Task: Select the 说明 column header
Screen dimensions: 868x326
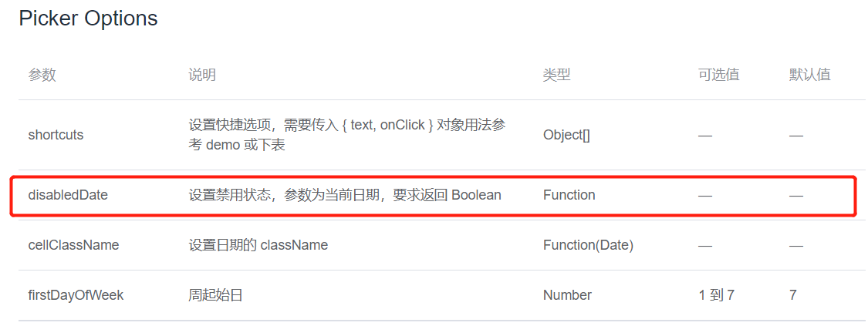Action: 202,75
